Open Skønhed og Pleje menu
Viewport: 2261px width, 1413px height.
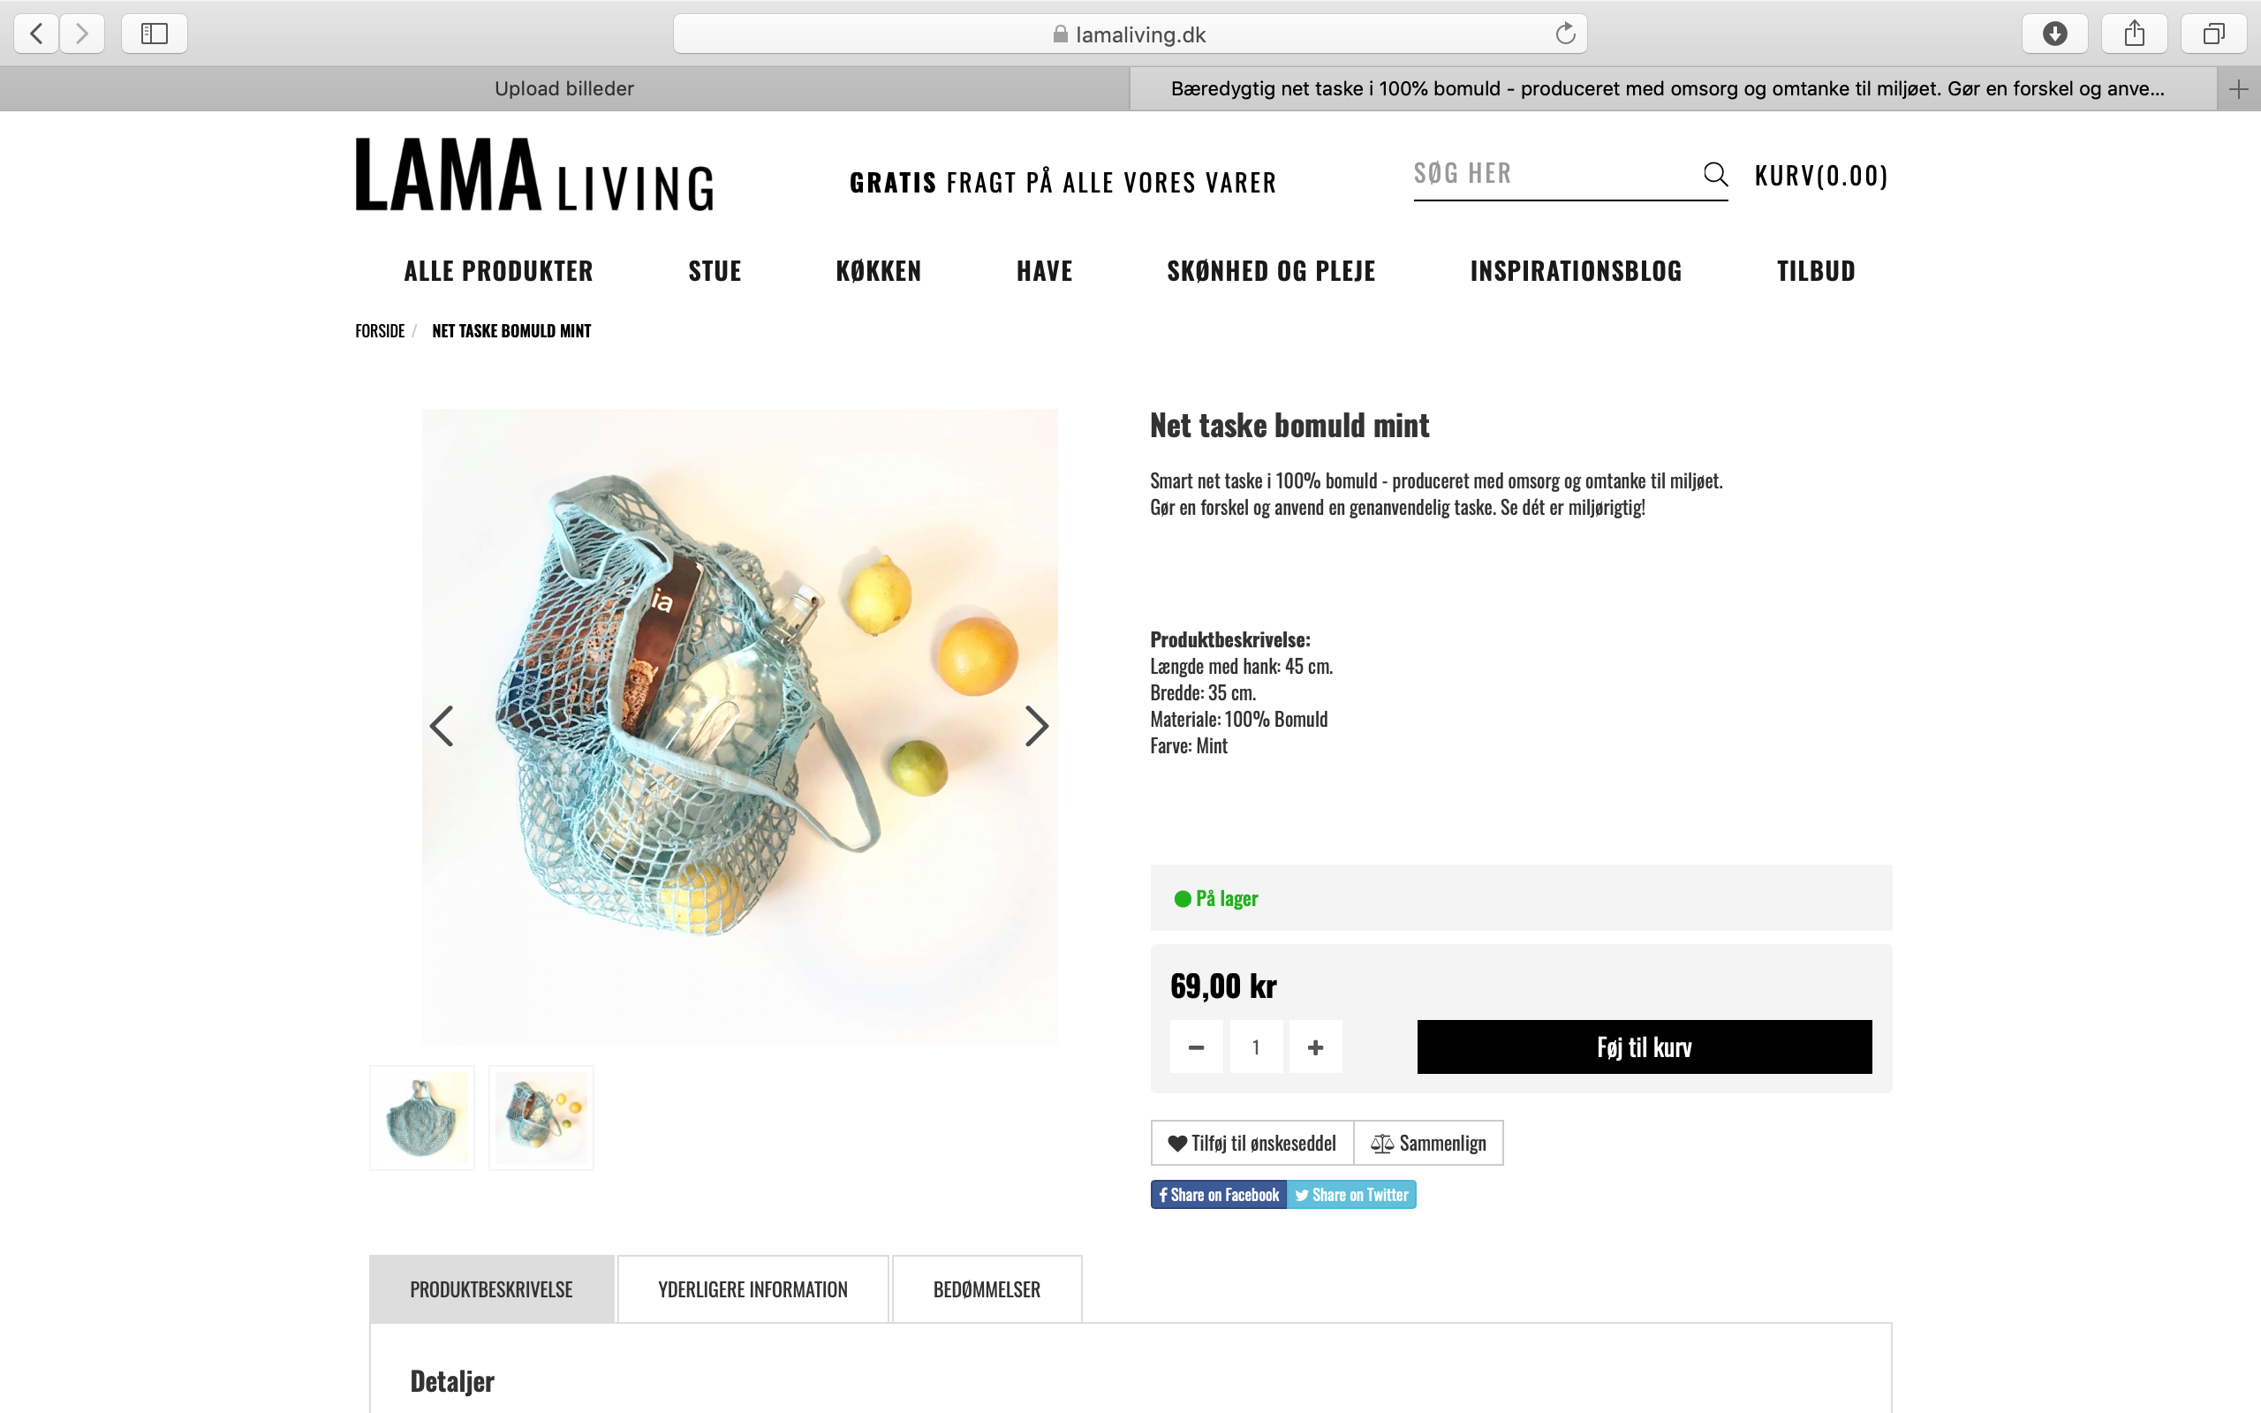pos(1271,271)
